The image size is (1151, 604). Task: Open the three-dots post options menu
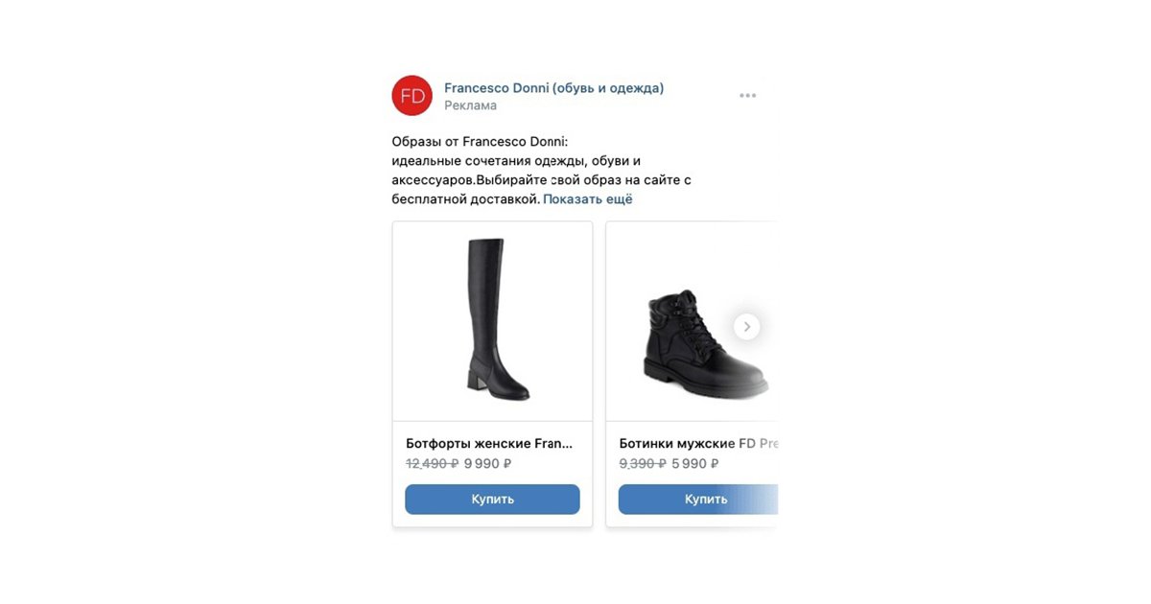tap(748, 96)
